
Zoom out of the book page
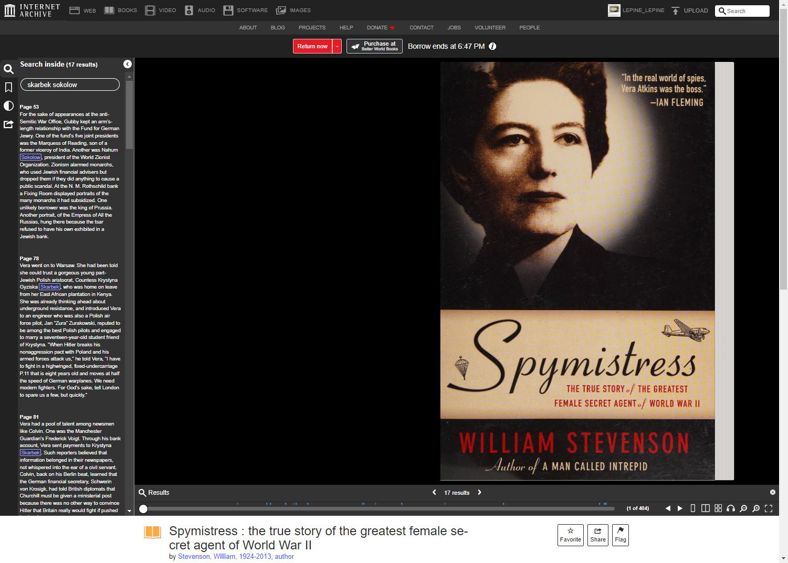[x=743, y=508]
